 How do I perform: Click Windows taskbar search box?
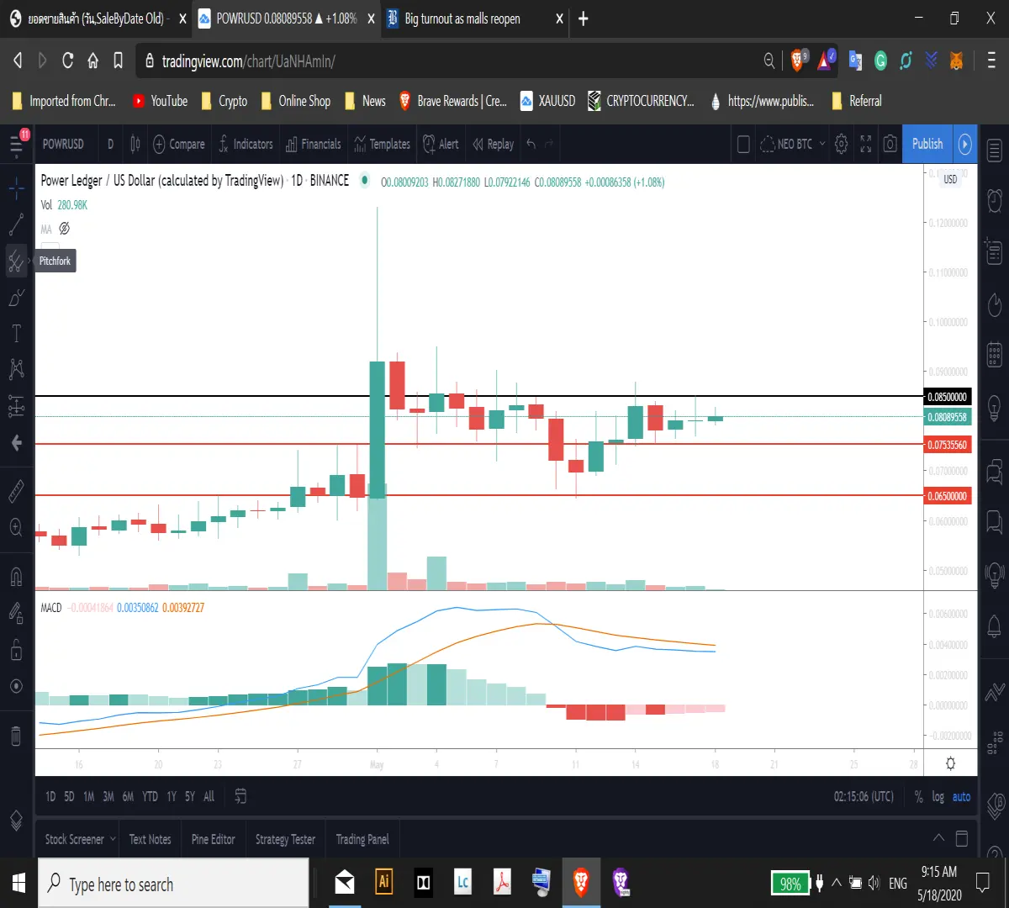[x=174, y=884]
